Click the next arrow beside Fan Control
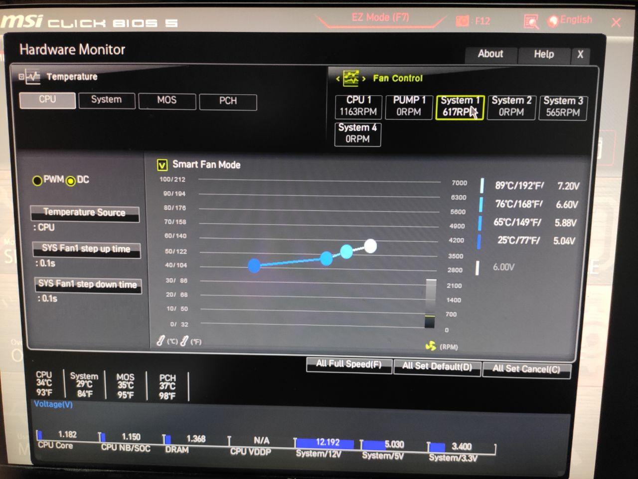The height and width of the screenshot is (479, 638). [x=364, y=79]
